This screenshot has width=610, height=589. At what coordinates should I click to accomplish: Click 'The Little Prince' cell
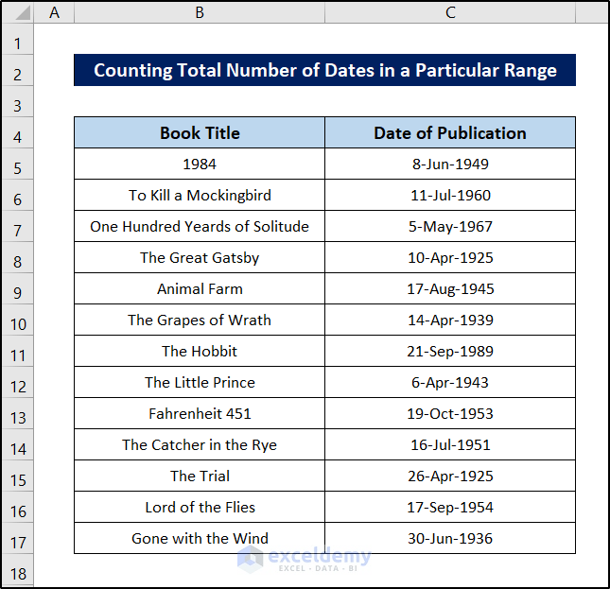click(x=200, y=383)
